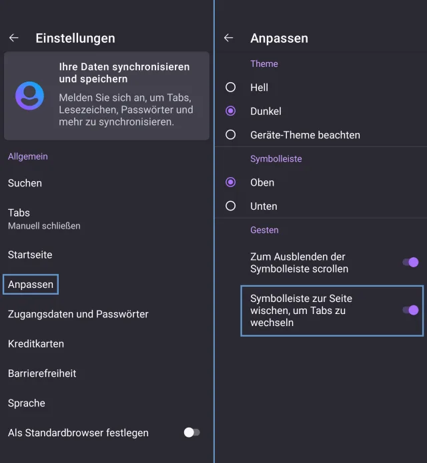Set Symbolleiste position to Unten
Image resolution: width=427 pixels, height=463 pixels.
click(x=231, y=206)
